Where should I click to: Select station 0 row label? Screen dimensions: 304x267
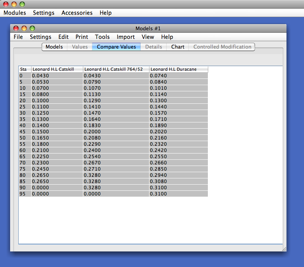pyautogui.click(x=25, y=76)
